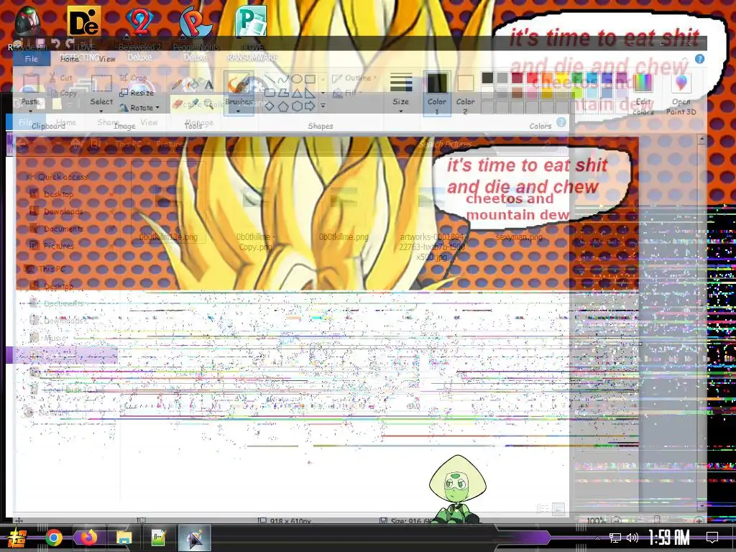Choose the right arrow shape in Shapes gallery
This screenshot has height=552, width=736.
[x=310, y=106]
